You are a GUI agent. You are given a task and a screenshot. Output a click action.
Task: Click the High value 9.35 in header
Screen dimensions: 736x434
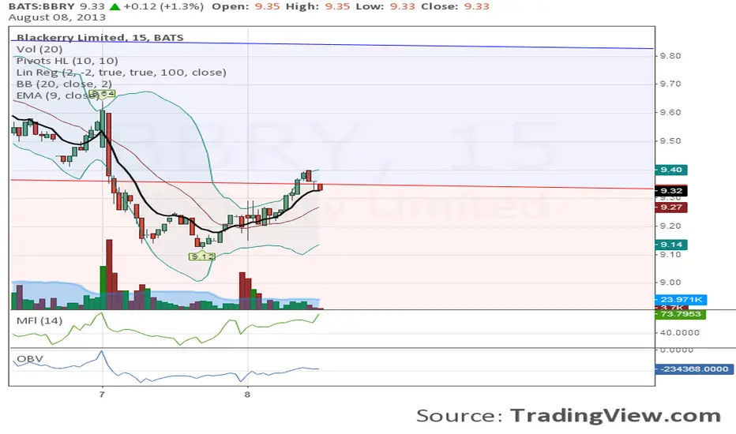(x=337, y=6)
